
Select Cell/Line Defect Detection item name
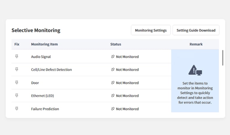[51, 70]
